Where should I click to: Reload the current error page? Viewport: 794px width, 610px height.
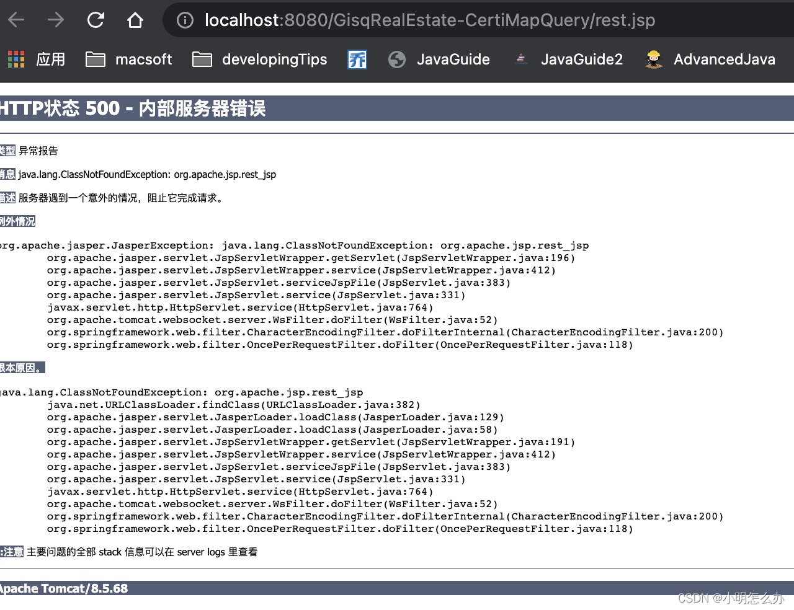[96, 19]
